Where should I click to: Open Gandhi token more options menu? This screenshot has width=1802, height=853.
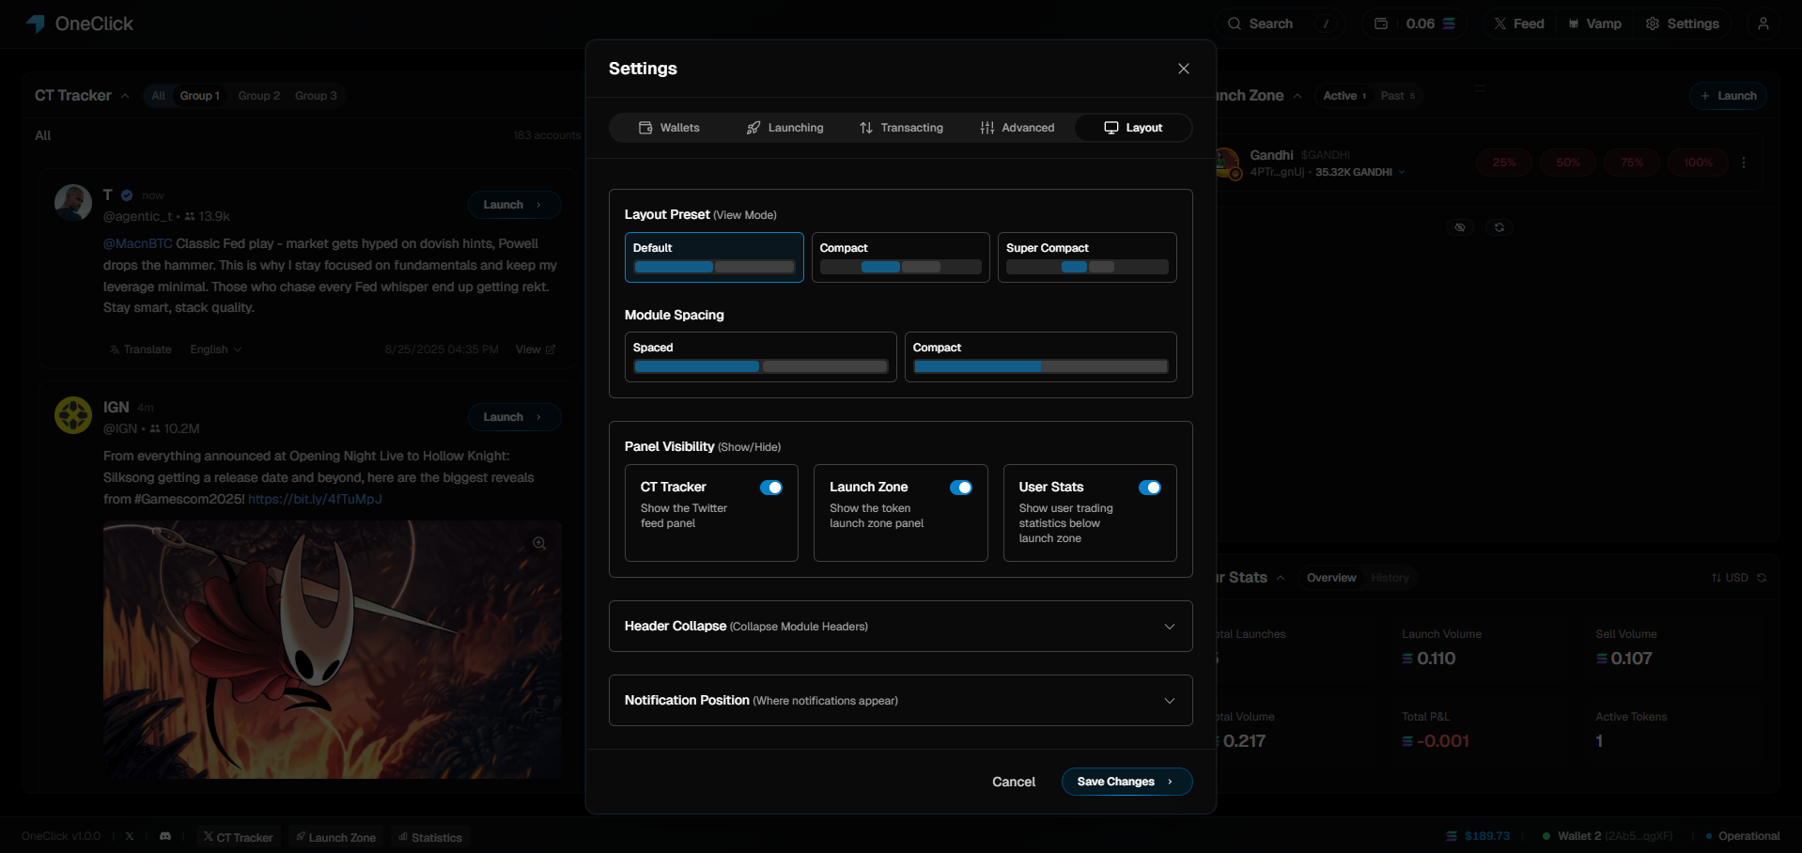(1744, 163)
